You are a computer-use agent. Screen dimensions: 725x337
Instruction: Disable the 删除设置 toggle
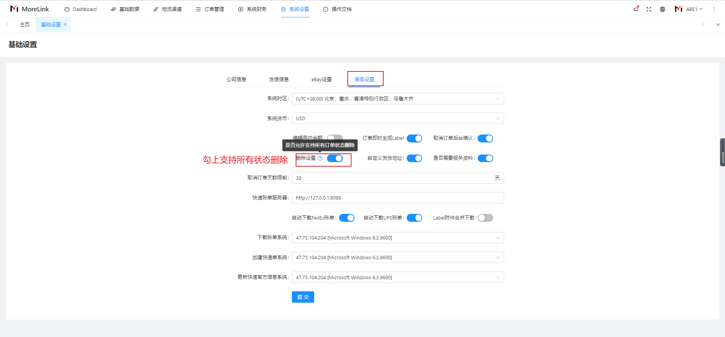click(x=335, y=158)
